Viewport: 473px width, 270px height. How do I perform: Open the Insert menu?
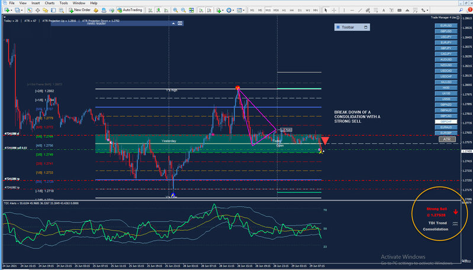point(36,3)
